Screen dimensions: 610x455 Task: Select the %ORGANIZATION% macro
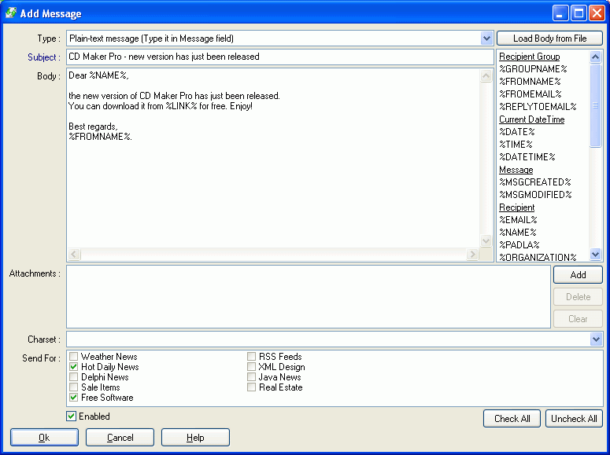coord(538,257)
